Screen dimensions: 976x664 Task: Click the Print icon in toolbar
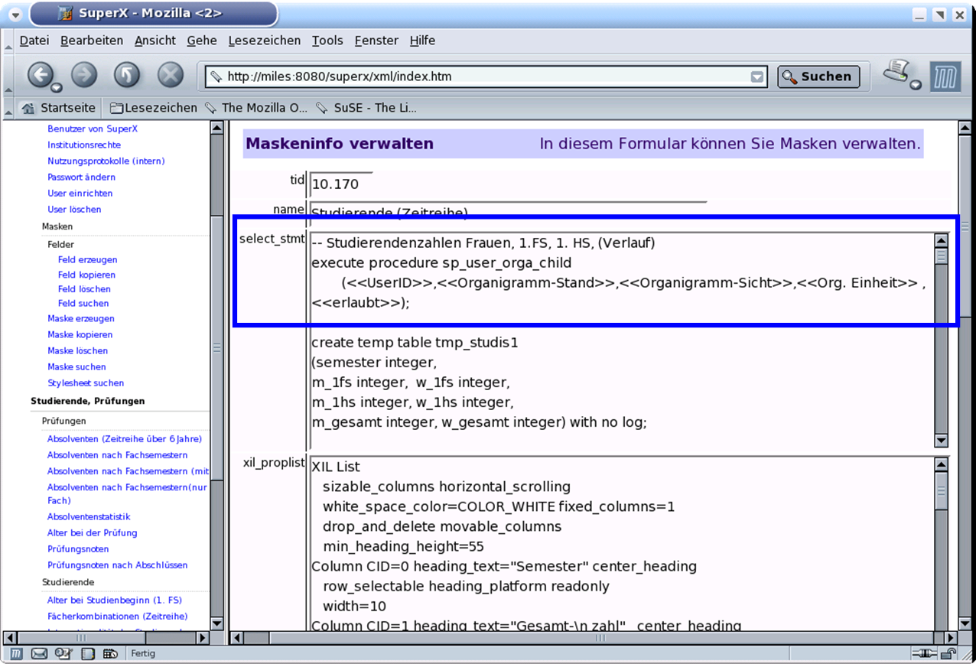pyautogui.click(x=896, y=72)
